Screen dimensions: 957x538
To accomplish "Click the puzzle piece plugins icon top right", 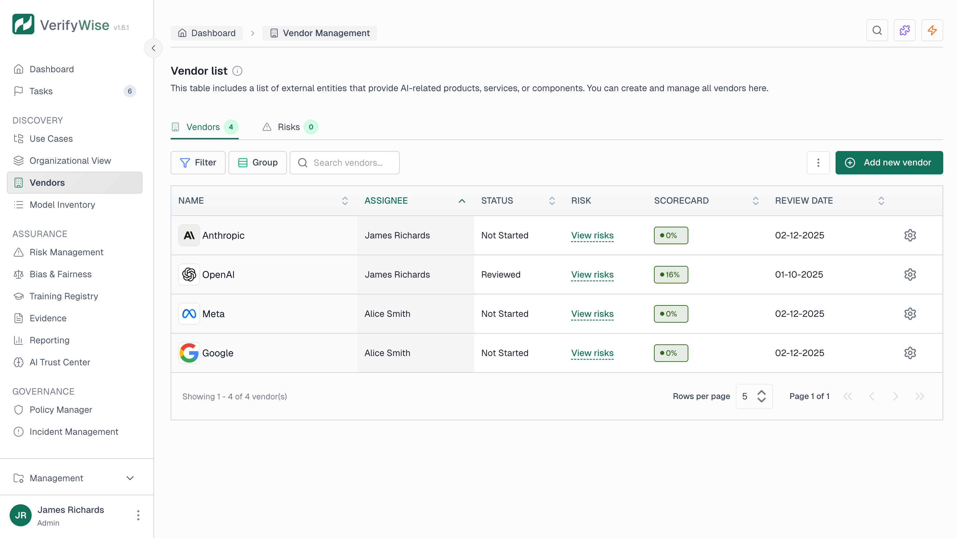I will click(x=905, y=31).
